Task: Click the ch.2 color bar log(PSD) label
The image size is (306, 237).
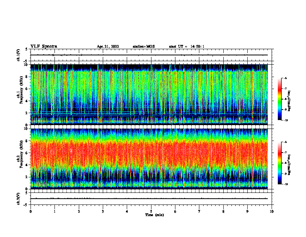Action: [289, 165]
